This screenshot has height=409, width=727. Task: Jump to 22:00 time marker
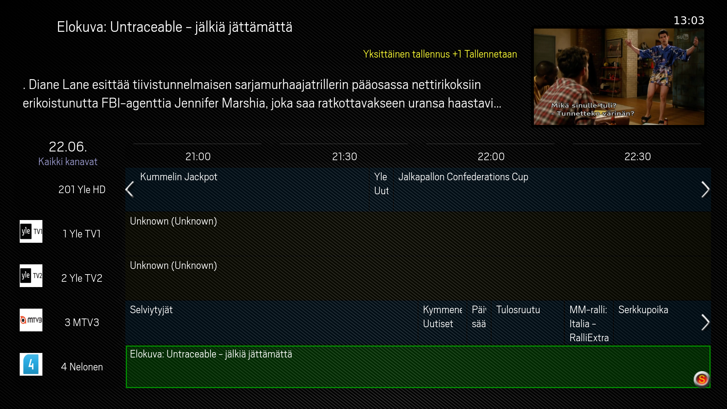point(491,156)
